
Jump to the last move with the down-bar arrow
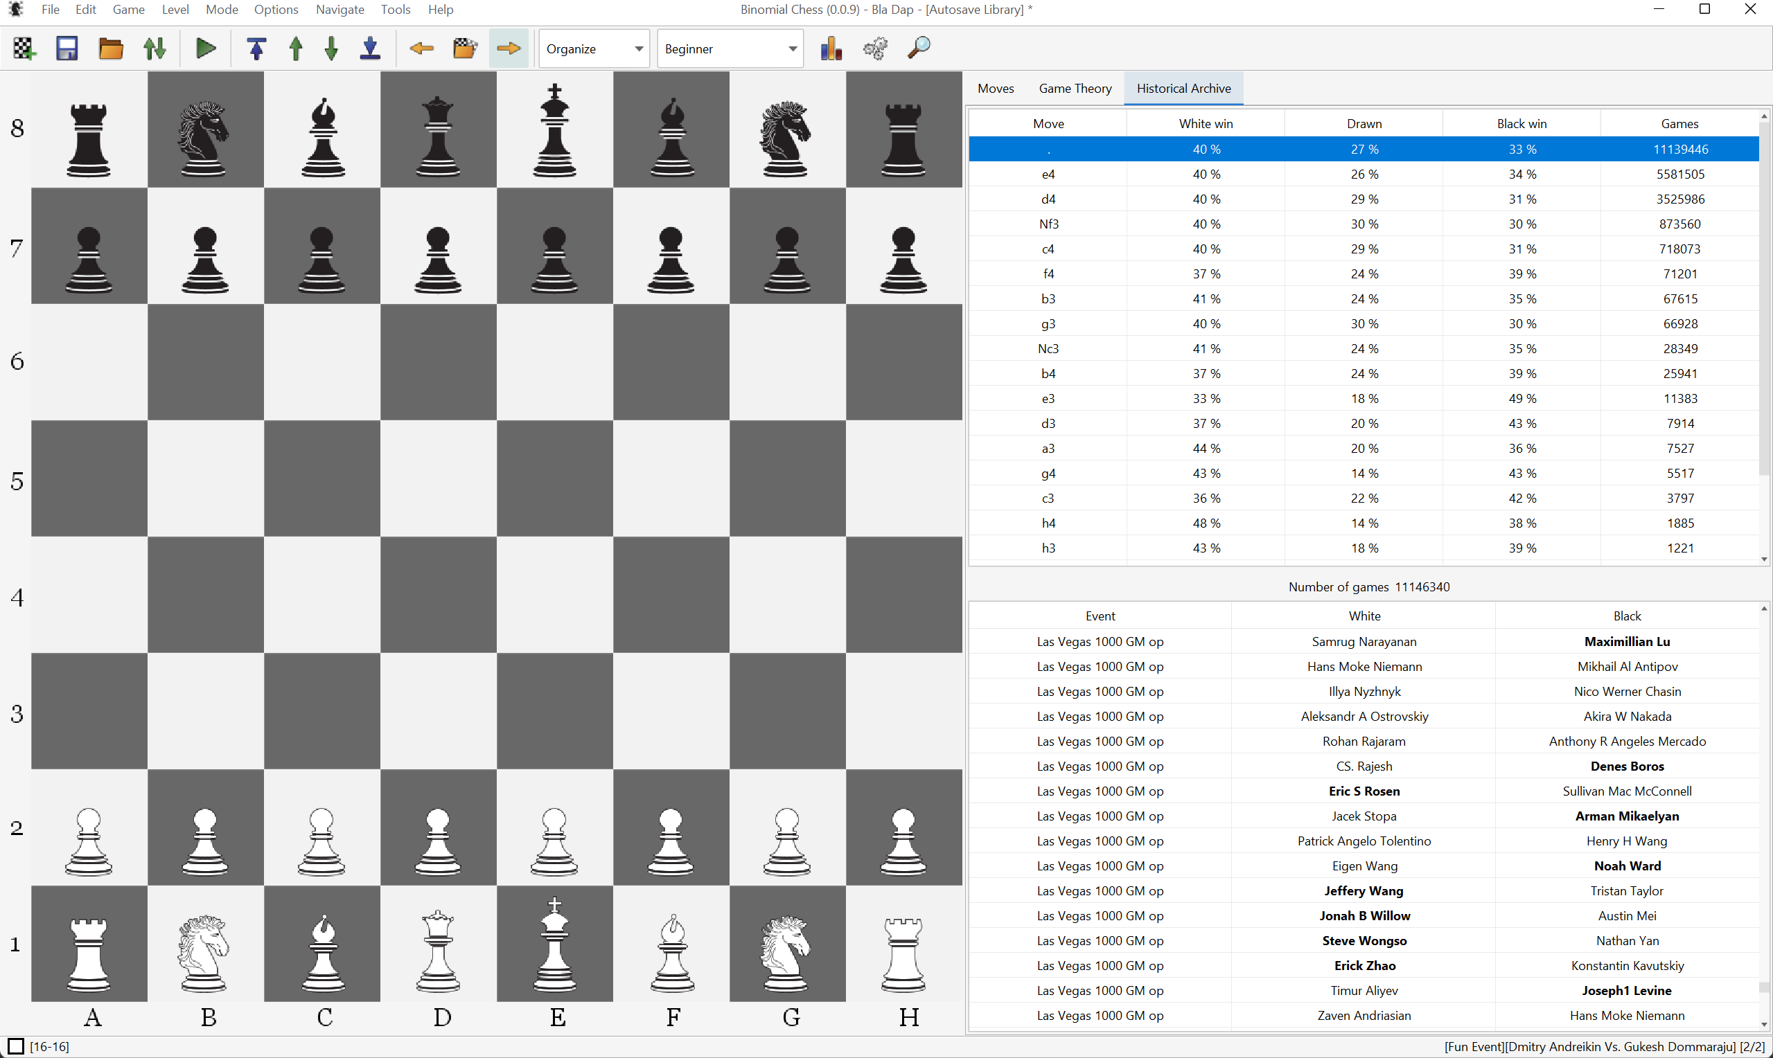(x=369, y=48)
